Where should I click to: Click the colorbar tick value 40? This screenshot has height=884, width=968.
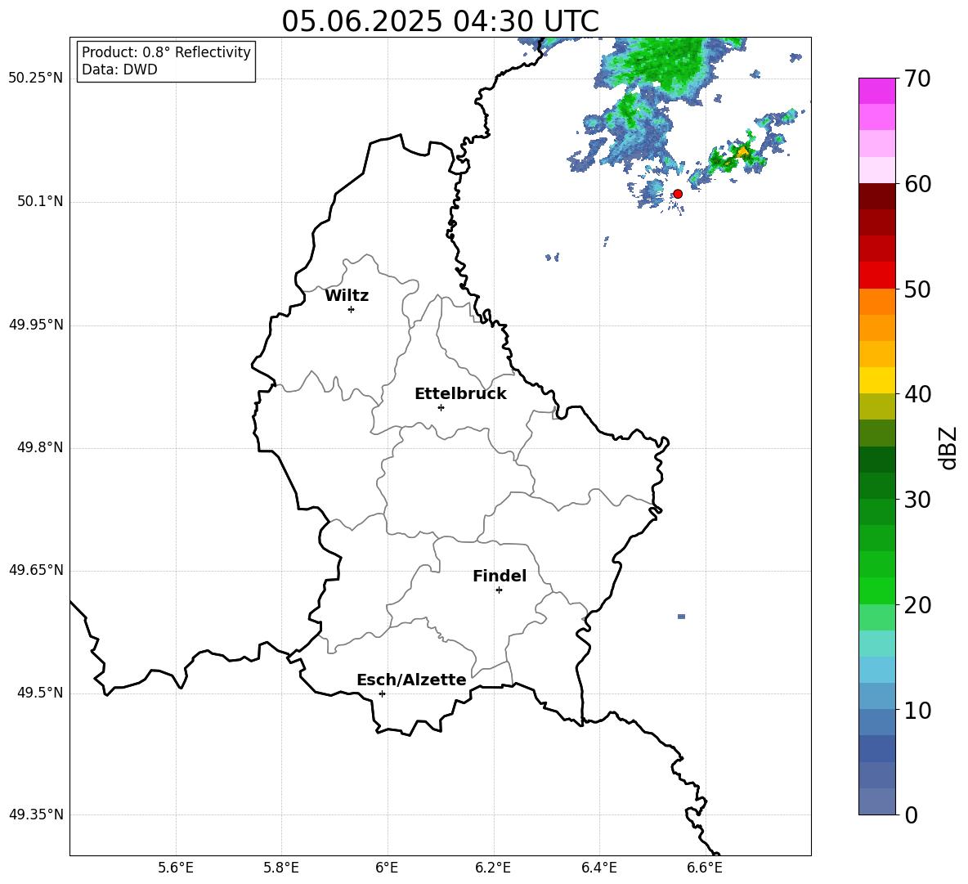coord(917,394)
